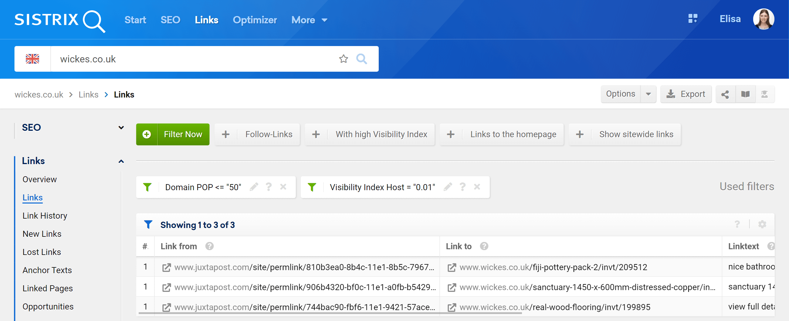789x321 pixels.
Task: Edit the Domain POP filter
Action: point(254,187)
